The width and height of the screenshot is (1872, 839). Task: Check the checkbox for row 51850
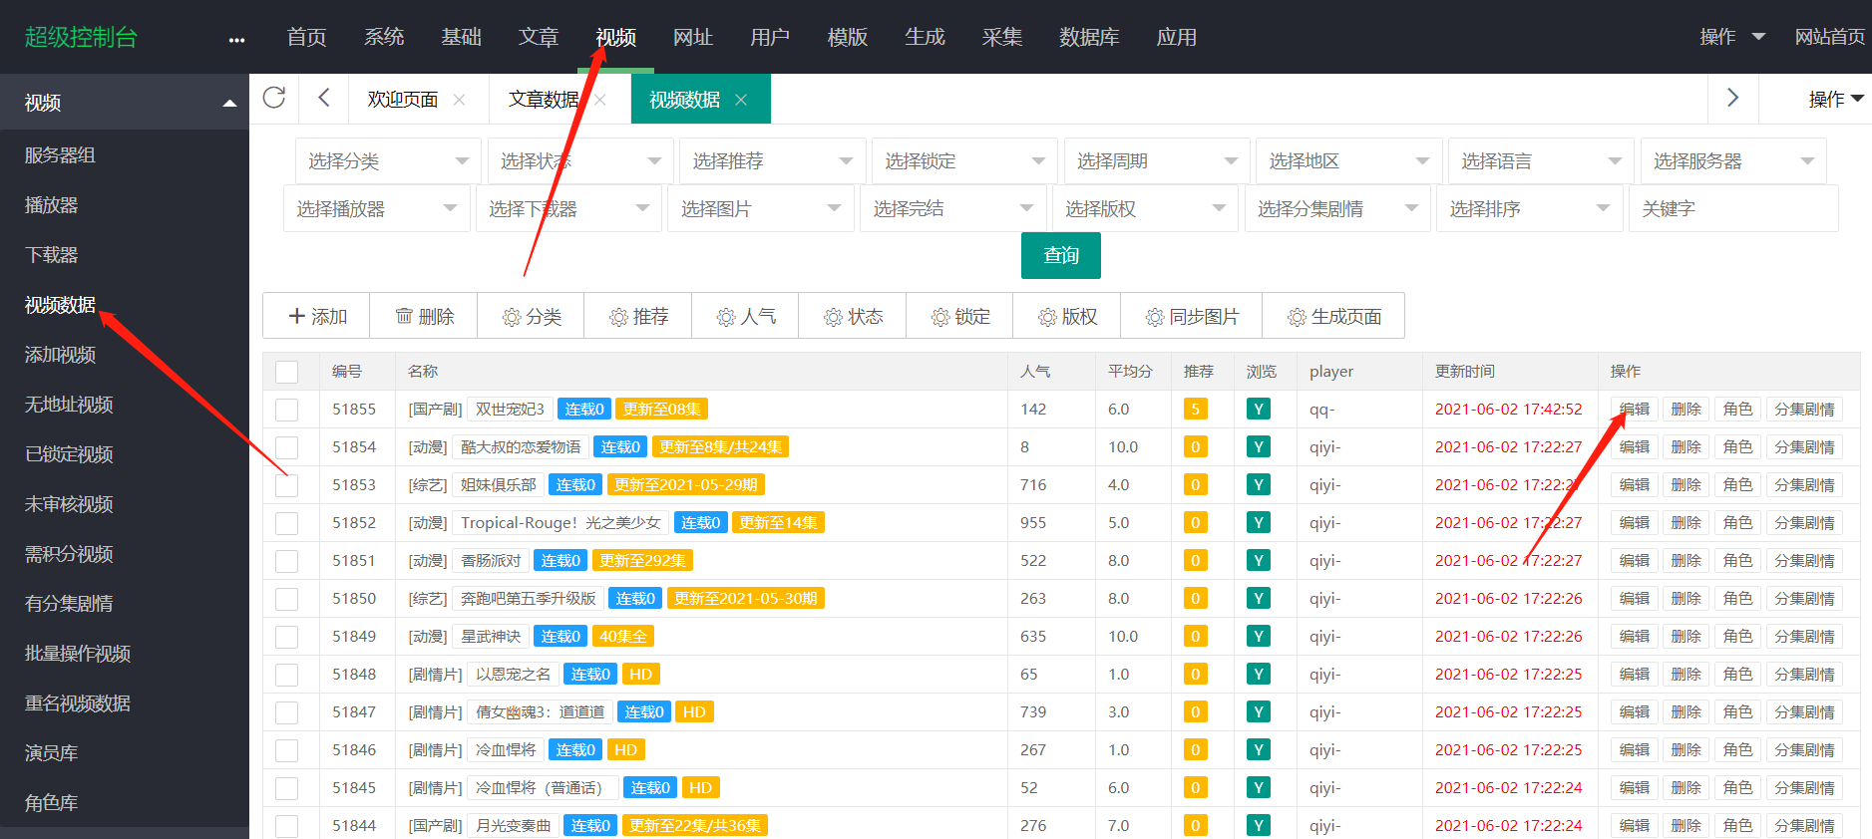[287, 599]
